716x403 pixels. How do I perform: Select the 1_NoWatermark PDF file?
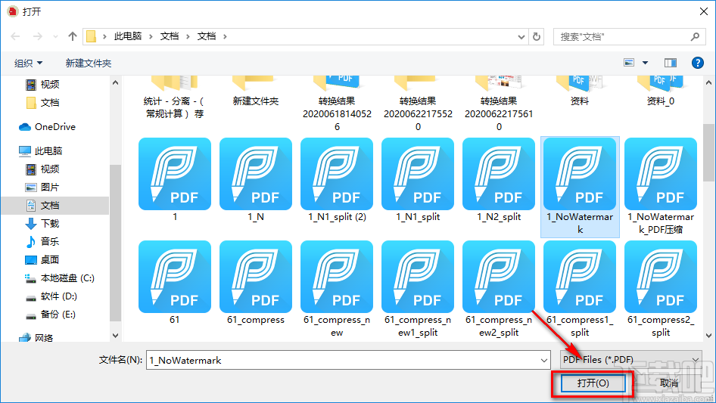(x=580, y=187)
